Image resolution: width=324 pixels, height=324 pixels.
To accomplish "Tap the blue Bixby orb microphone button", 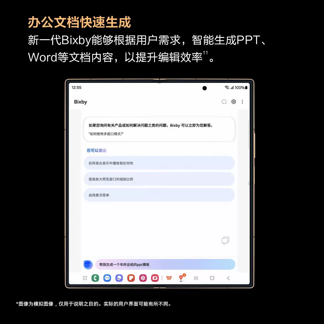I will point(88,265).
